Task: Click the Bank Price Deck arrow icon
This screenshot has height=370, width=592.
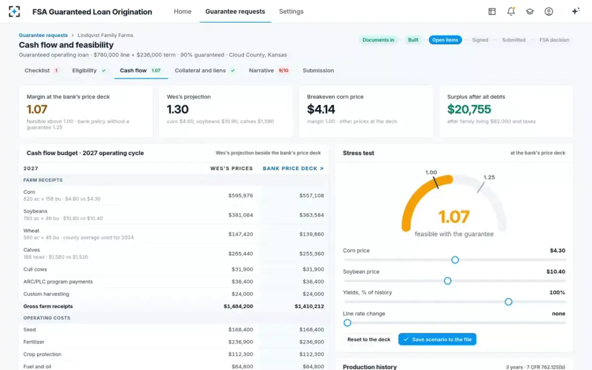Action: point(322,169)
